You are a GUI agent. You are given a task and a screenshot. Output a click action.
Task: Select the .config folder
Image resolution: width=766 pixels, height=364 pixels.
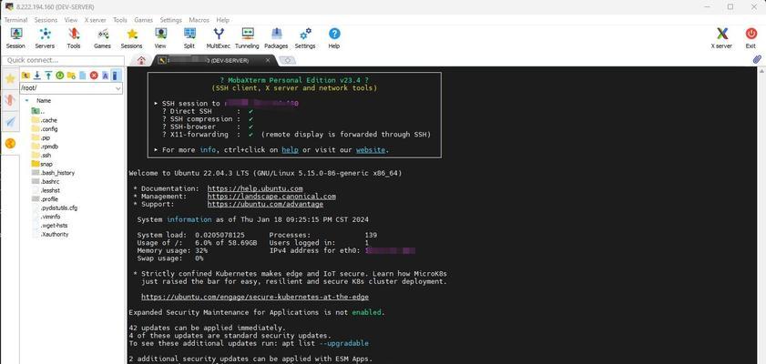click(x=45, y=129)
